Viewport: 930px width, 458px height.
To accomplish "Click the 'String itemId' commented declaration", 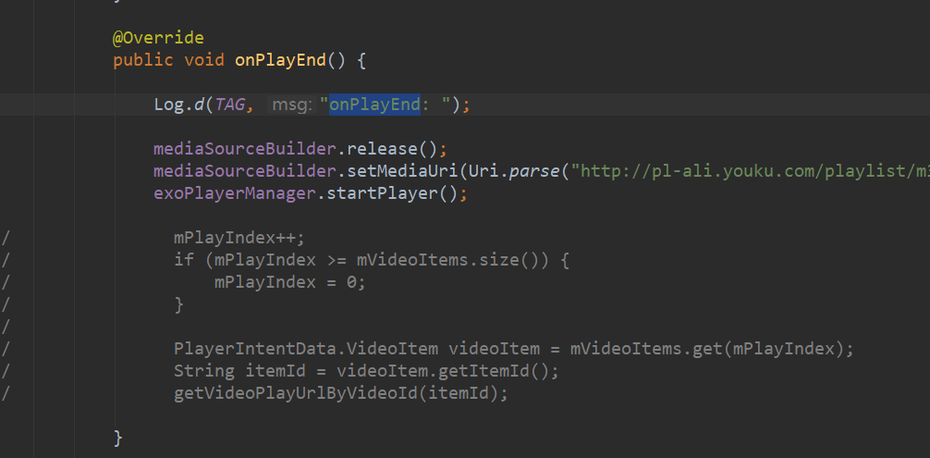I will [239, 371].
